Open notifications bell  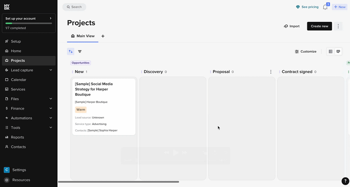click(325, 7)
